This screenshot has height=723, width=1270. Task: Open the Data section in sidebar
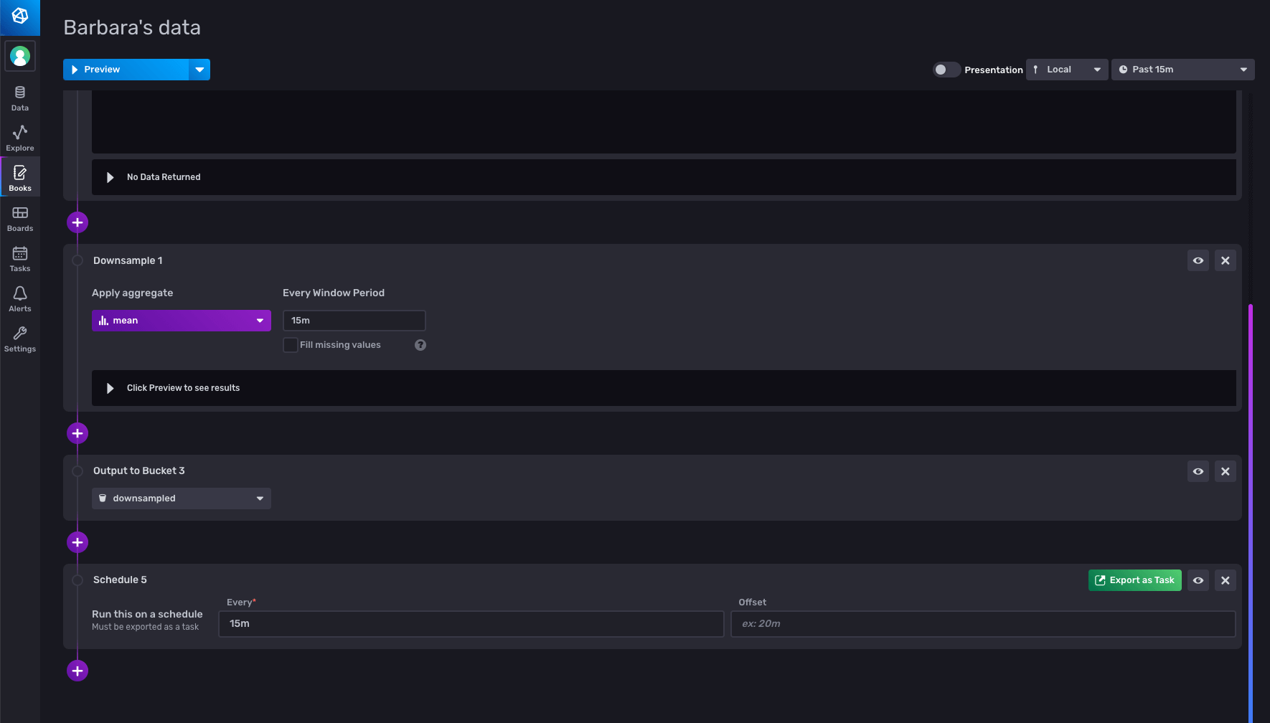click(x=20, y=98)
